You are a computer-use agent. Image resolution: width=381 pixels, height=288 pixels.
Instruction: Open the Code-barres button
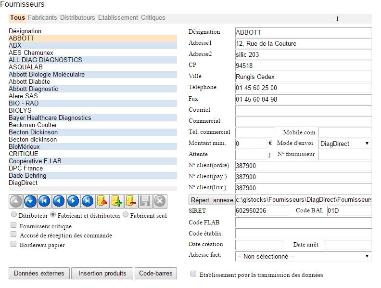pos(156,274)
